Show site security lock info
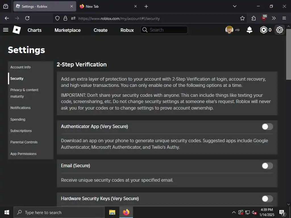 tap(65, 18)
